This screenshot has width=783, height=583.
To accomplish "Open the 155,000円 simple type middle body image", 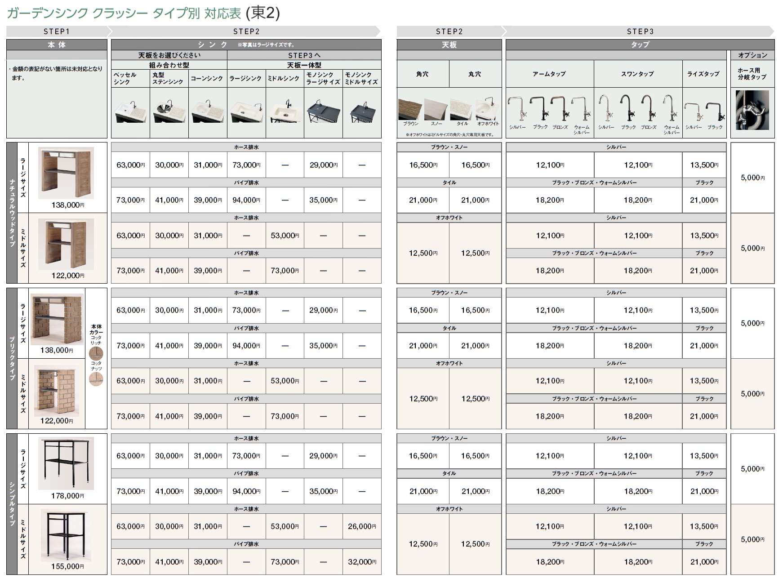I will [66, 535].
